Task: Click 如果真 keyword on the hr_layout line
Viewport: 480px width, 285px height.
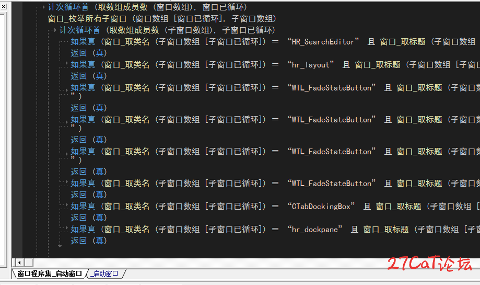Action: tap(83, 65)
